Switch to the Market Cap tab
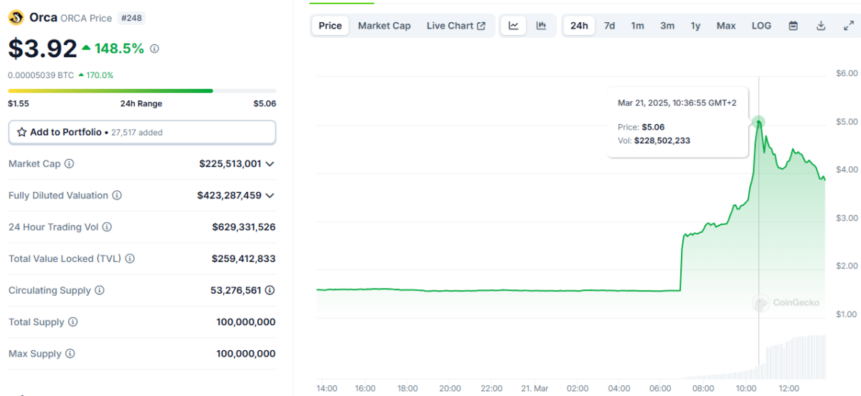The height and width of the screenshot is (396, 861). pyautogui.click(x=385, y=26)
